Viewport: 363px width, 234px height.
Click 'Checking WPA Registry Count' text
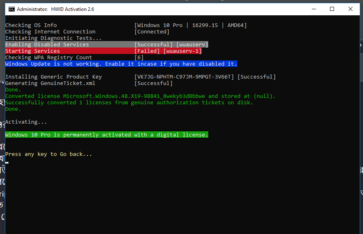[x=49, y=58]
